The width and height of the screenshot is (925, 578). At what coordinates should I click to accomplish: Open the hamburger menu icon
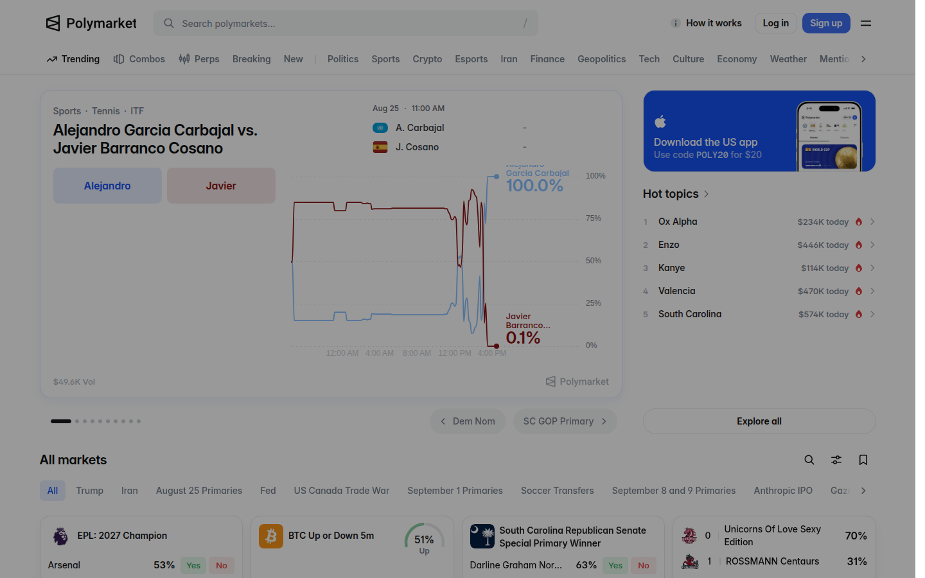click(x=866, y=23)
